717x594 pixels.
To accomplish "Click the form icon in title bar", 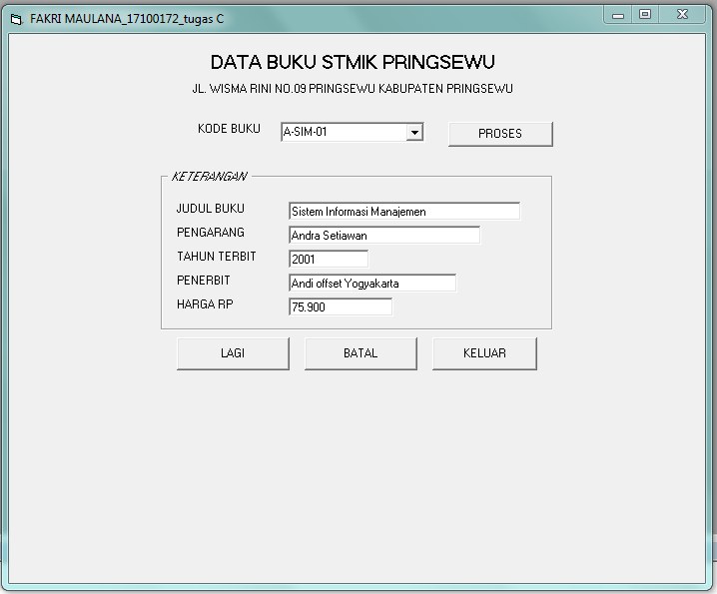I will point(16,19).
